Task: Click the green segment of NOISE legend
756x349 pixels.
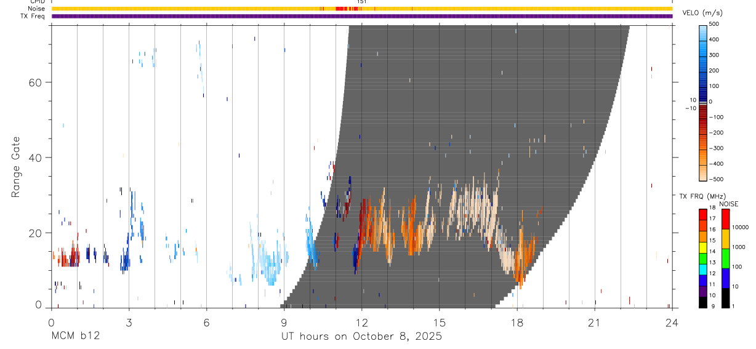Action: pos(725,257)
